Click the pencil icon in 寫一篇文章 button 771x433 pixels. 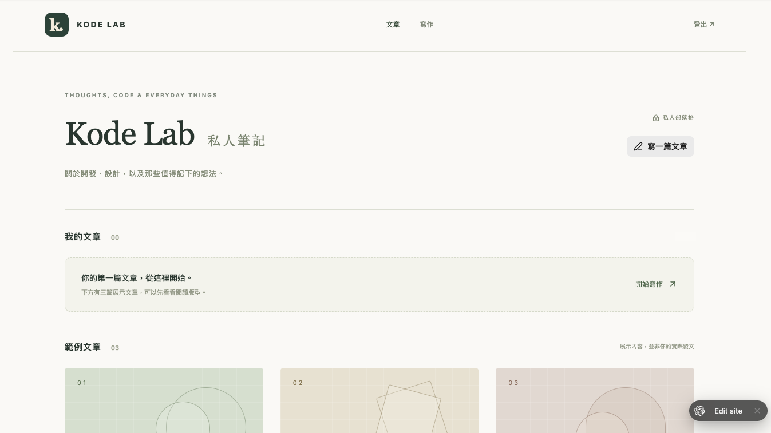click(638, 147)
